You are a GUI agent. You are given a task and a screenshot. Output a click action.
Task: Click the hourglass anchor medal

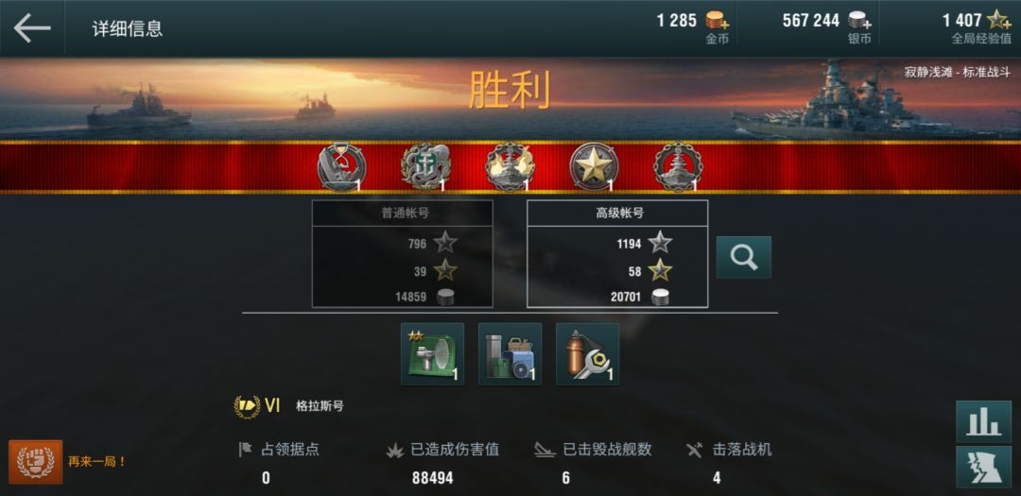pos(342,167)
